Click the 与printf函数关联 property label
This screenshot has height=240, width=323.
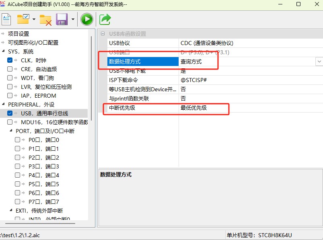(x=129, y=98)
